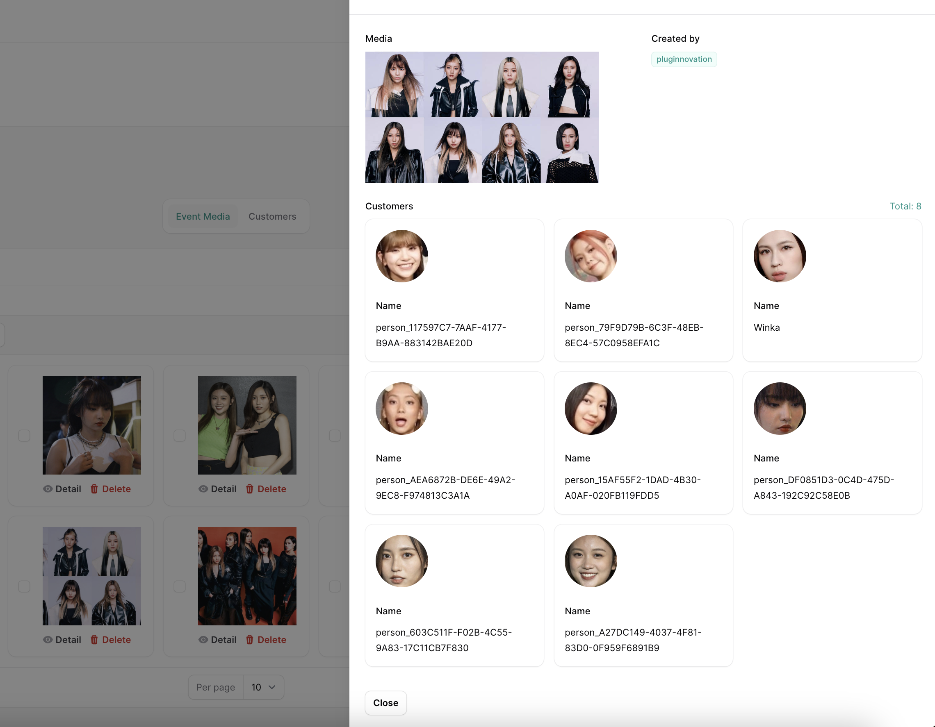Check the box beside the single-woman photo
The image size is (935, 727).
[25, 436]
